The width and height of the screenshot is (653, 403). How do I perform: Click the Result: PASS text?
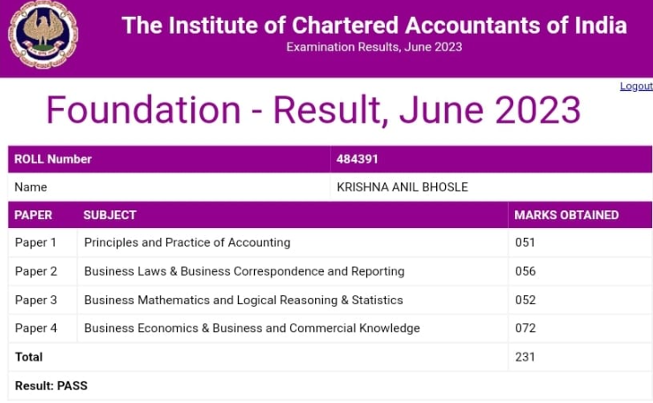pyautogui.click(x=51, y=386)
